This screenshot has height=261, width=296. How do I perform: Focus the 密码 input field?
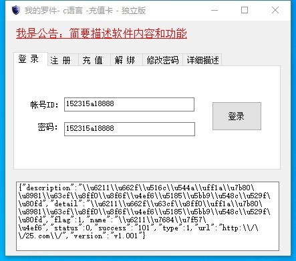pyautogui.click(x=130, y=129)
